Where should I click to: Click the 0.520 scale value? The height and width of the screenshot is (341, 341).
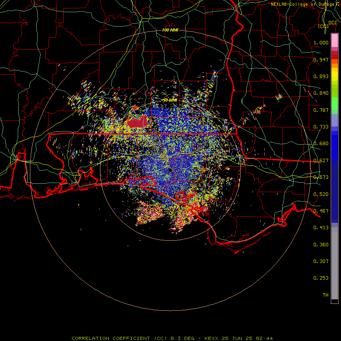pyautogui.click(x=321, y=194)
